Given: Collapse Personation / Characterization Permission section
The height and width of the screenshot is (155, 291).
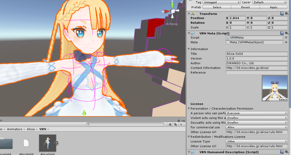Looking at the screenshot, I should point(189,109).
